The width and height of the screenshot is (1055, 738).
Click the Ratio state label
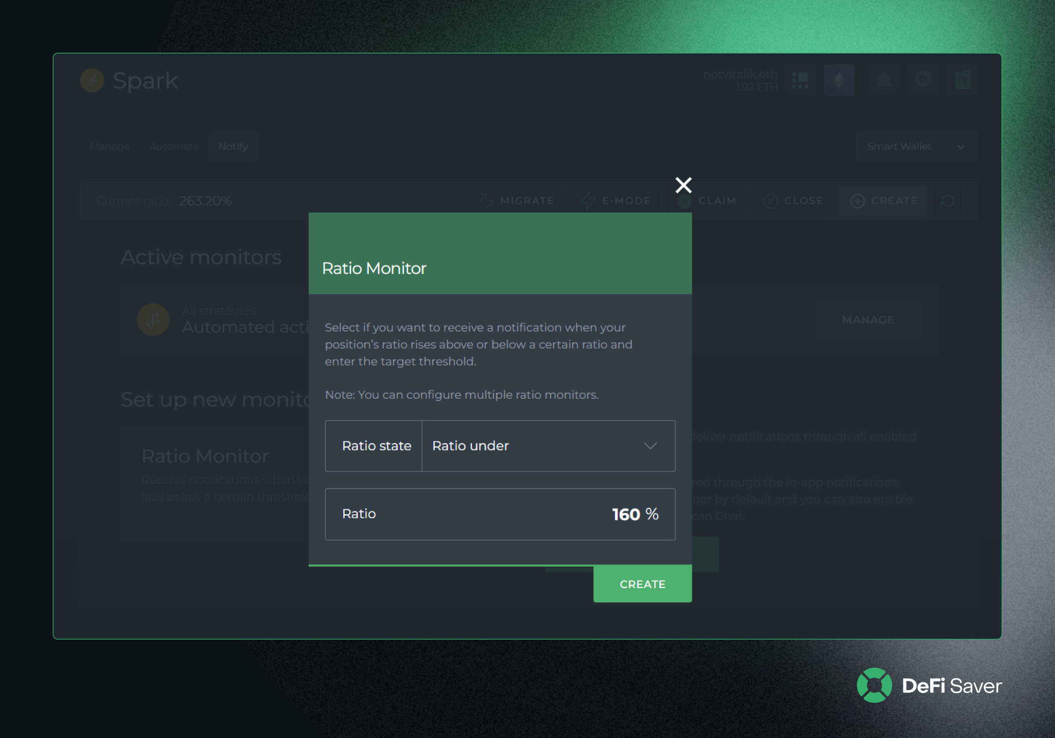click(377, 446)
